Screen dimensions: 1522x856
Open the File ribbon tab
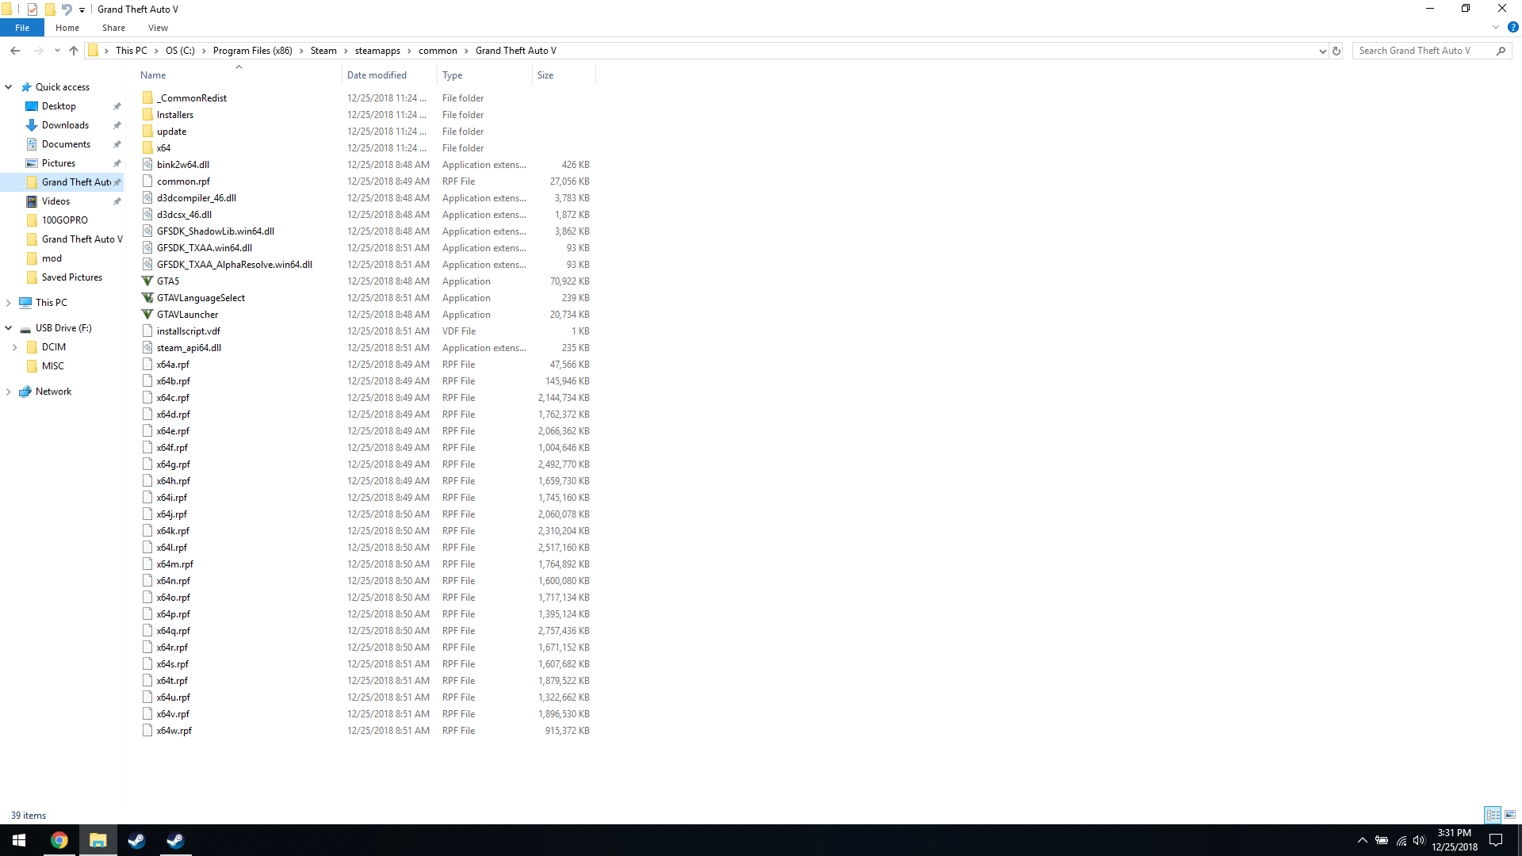(x=22, y=28)
